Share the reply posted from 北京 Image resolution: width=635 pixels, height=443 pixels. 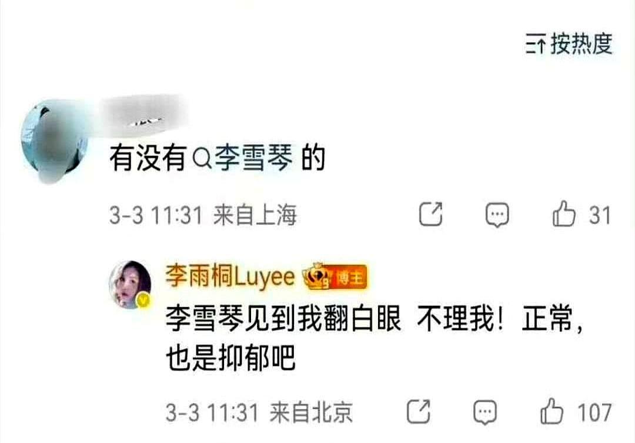tap(419, 412)
